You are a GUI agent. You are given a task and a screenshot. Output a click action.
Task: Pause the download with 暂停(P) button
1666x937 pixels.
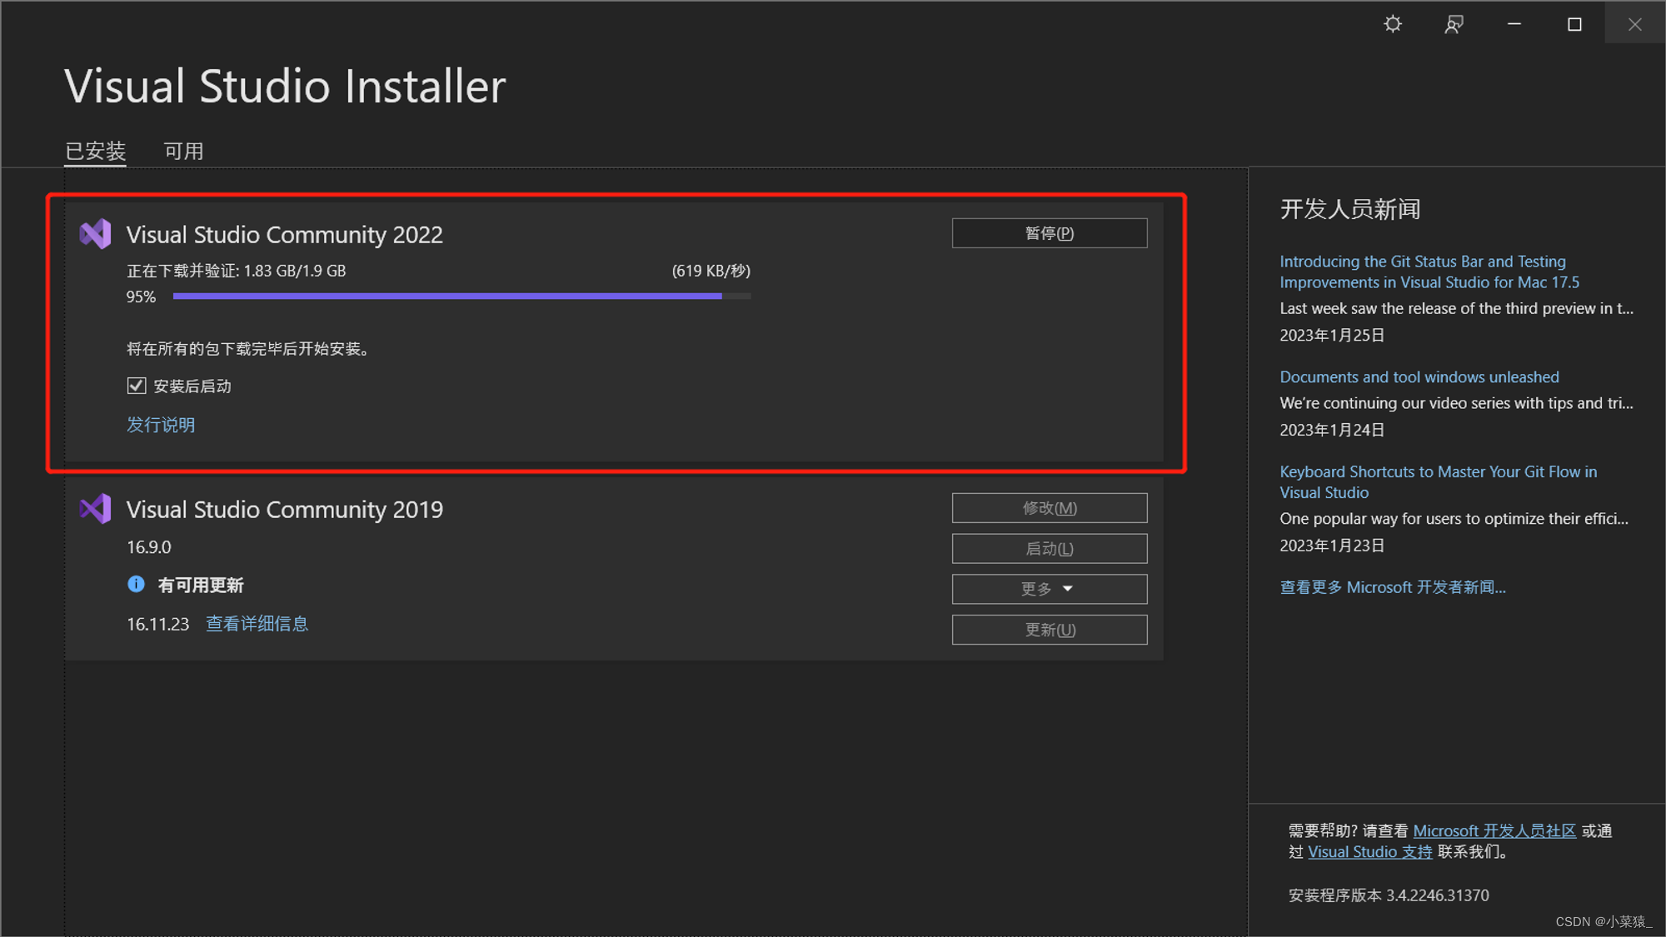point(1049,233)
